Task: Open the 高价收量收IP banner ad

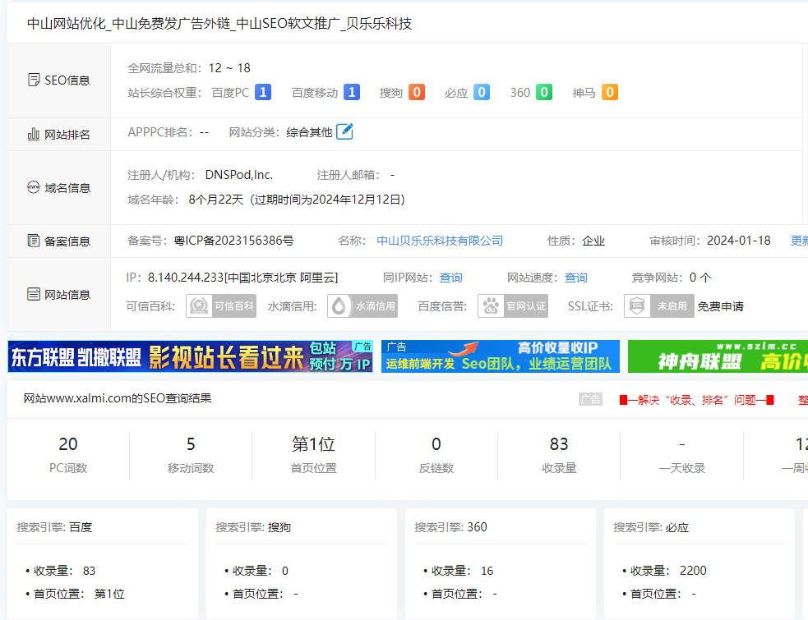Action: (501, 356)
